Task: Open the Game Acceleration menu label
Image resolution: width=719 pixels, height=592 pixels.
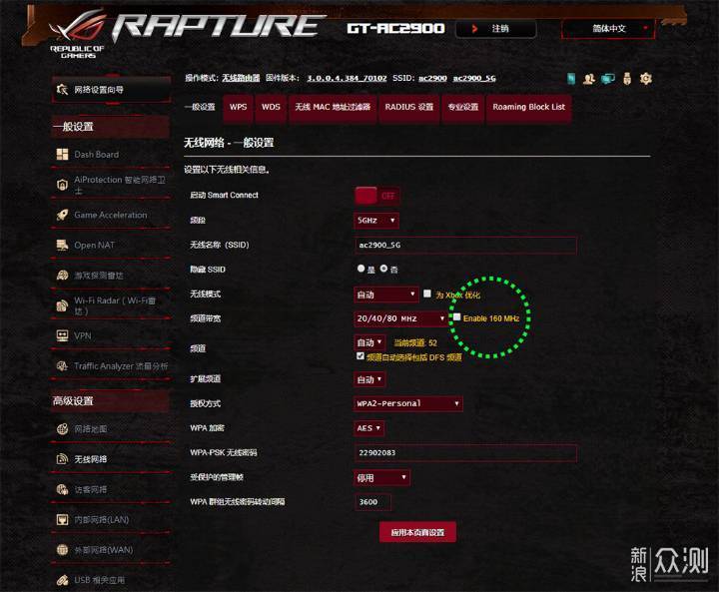Action: click(111, 215)
